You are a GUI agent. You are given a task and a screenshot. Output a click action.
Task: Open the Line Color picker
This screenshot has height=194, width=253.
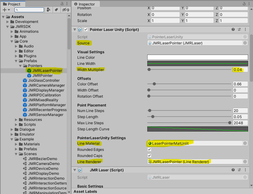pos(197,57)
